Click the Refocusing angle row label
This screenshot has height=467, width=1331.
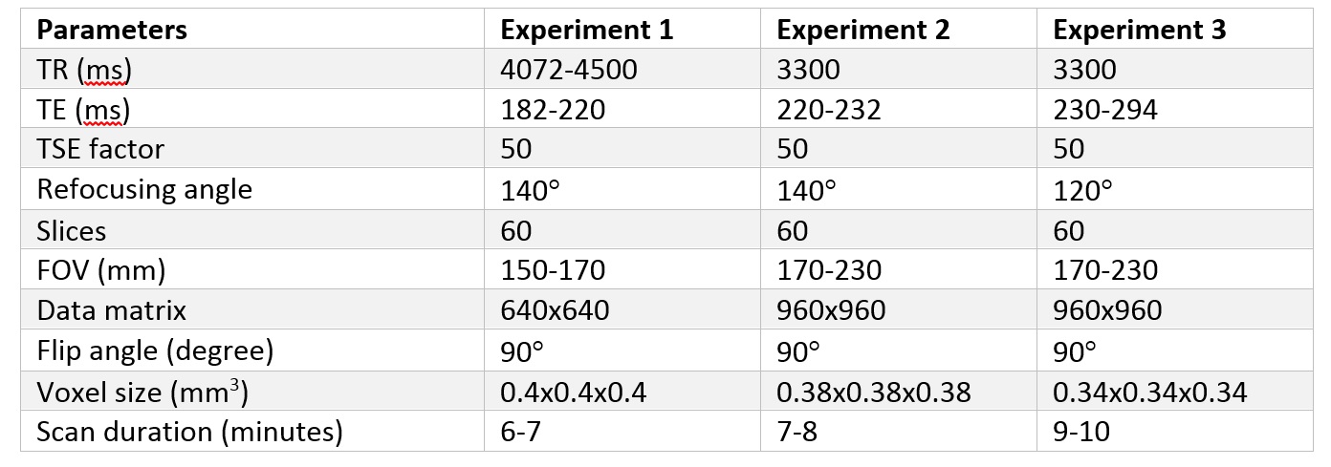tap(144, 189)
